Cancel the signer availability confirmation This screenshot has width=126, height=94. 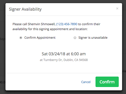pyautogui.click(x=86, y=82)
